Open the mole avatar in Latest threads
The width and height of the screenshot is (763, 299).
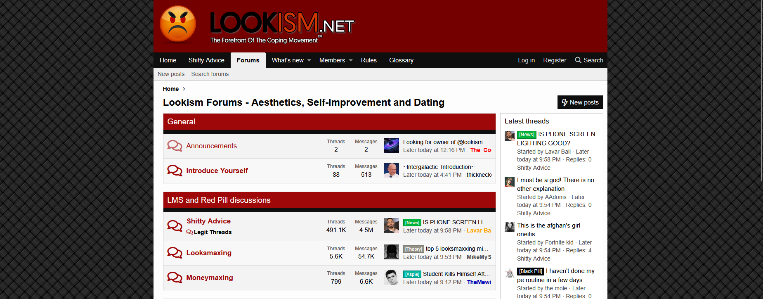pos(510,273)
